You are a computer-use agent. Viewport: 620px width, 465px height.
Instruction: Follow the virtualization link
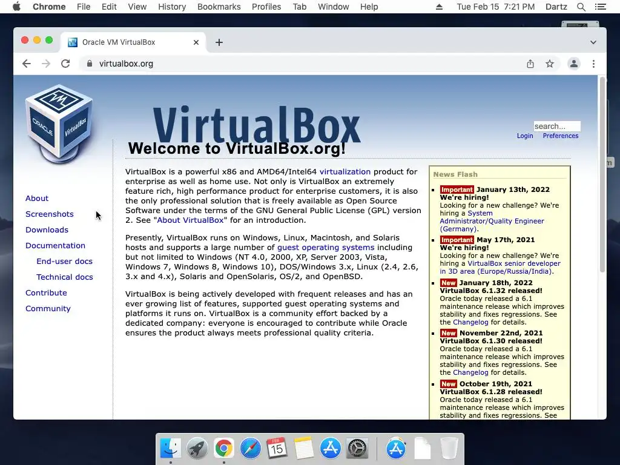[345, 171]
